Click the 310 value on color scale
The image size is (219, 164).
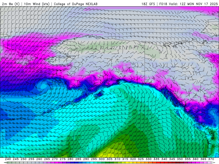117,159
